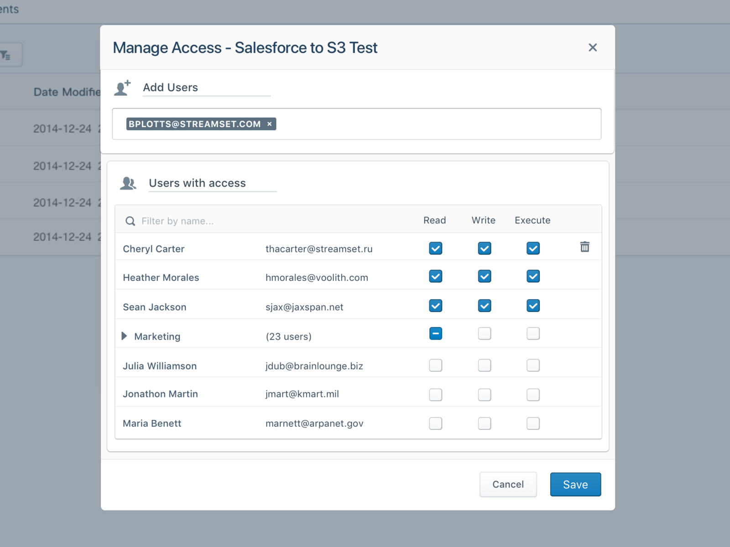The height and width of the screenshot is (547, 730).
Task: Select the Jonathon Martin name
Action: coord(160,394)
